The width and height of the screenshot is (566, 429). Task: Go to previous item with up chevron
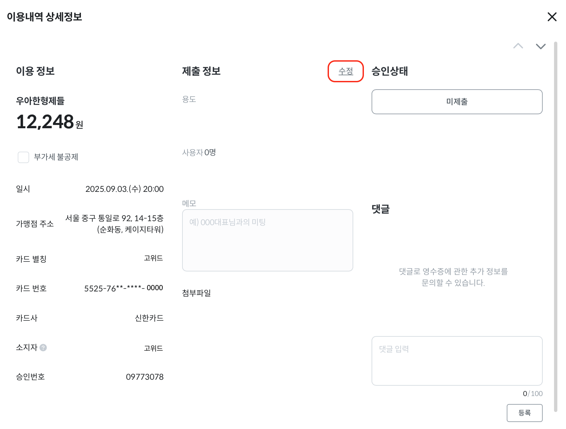click(518, 46)
